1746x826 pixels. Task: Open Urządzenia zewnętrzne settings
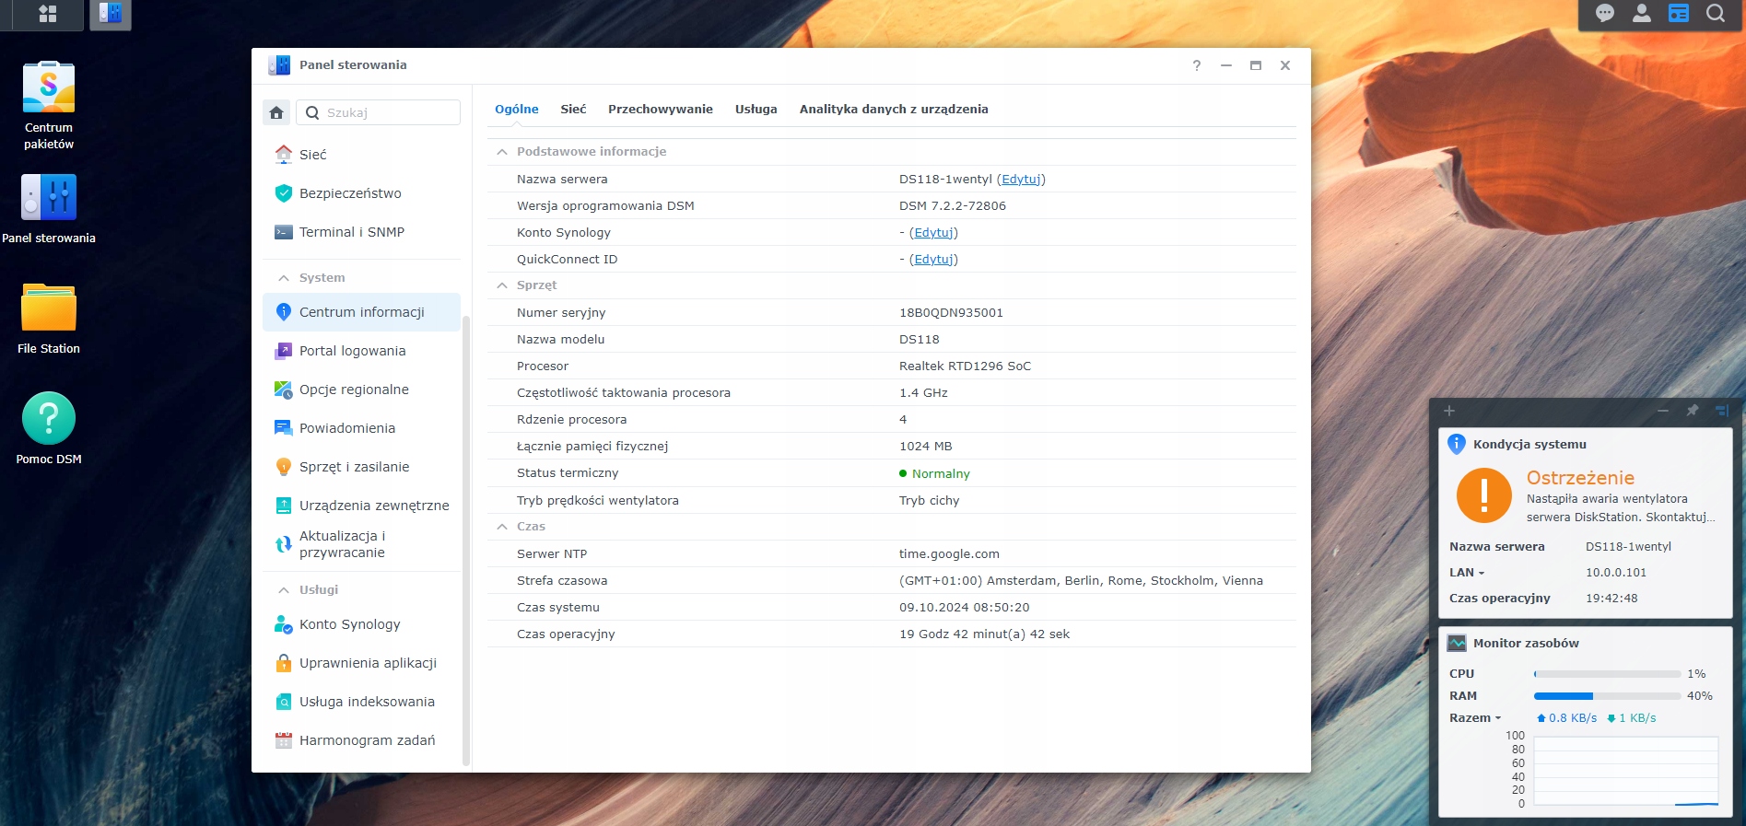(361, 506)
